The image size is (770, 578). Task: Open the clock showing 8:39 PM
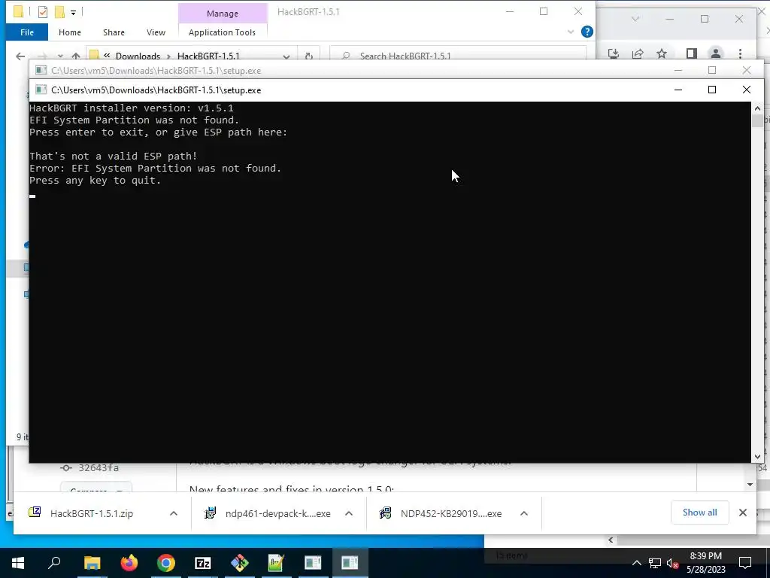[705, 563]
